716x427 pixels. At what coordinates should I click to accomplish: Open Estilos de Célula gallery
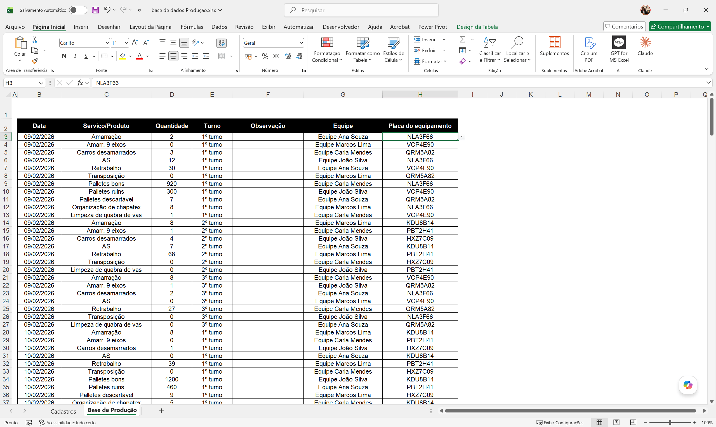pos(394,50)
